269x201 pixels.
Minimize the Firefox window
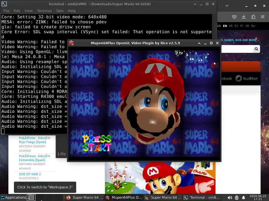point(246,6)
